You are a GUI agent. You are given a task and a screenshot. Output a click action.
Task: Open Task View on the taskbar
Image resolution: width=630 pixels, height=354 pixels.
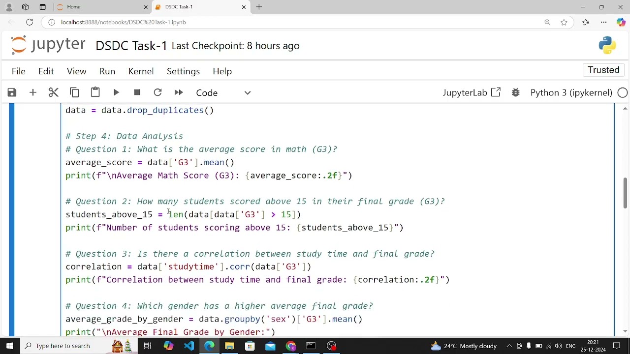click(147, 346)
